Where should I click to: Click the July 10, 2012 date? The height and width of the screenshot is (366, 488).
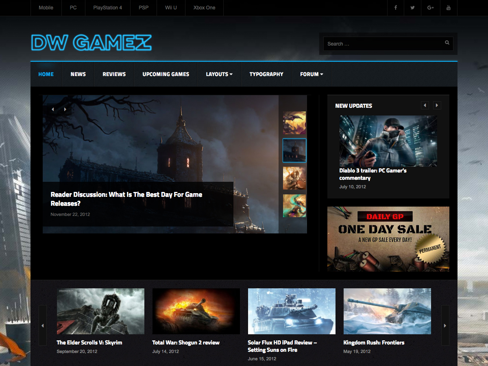pos(353,187)
